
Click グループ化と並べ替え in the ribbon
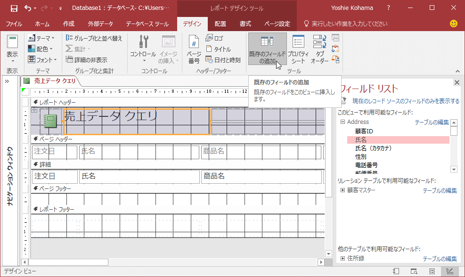[x=94, y=38]
